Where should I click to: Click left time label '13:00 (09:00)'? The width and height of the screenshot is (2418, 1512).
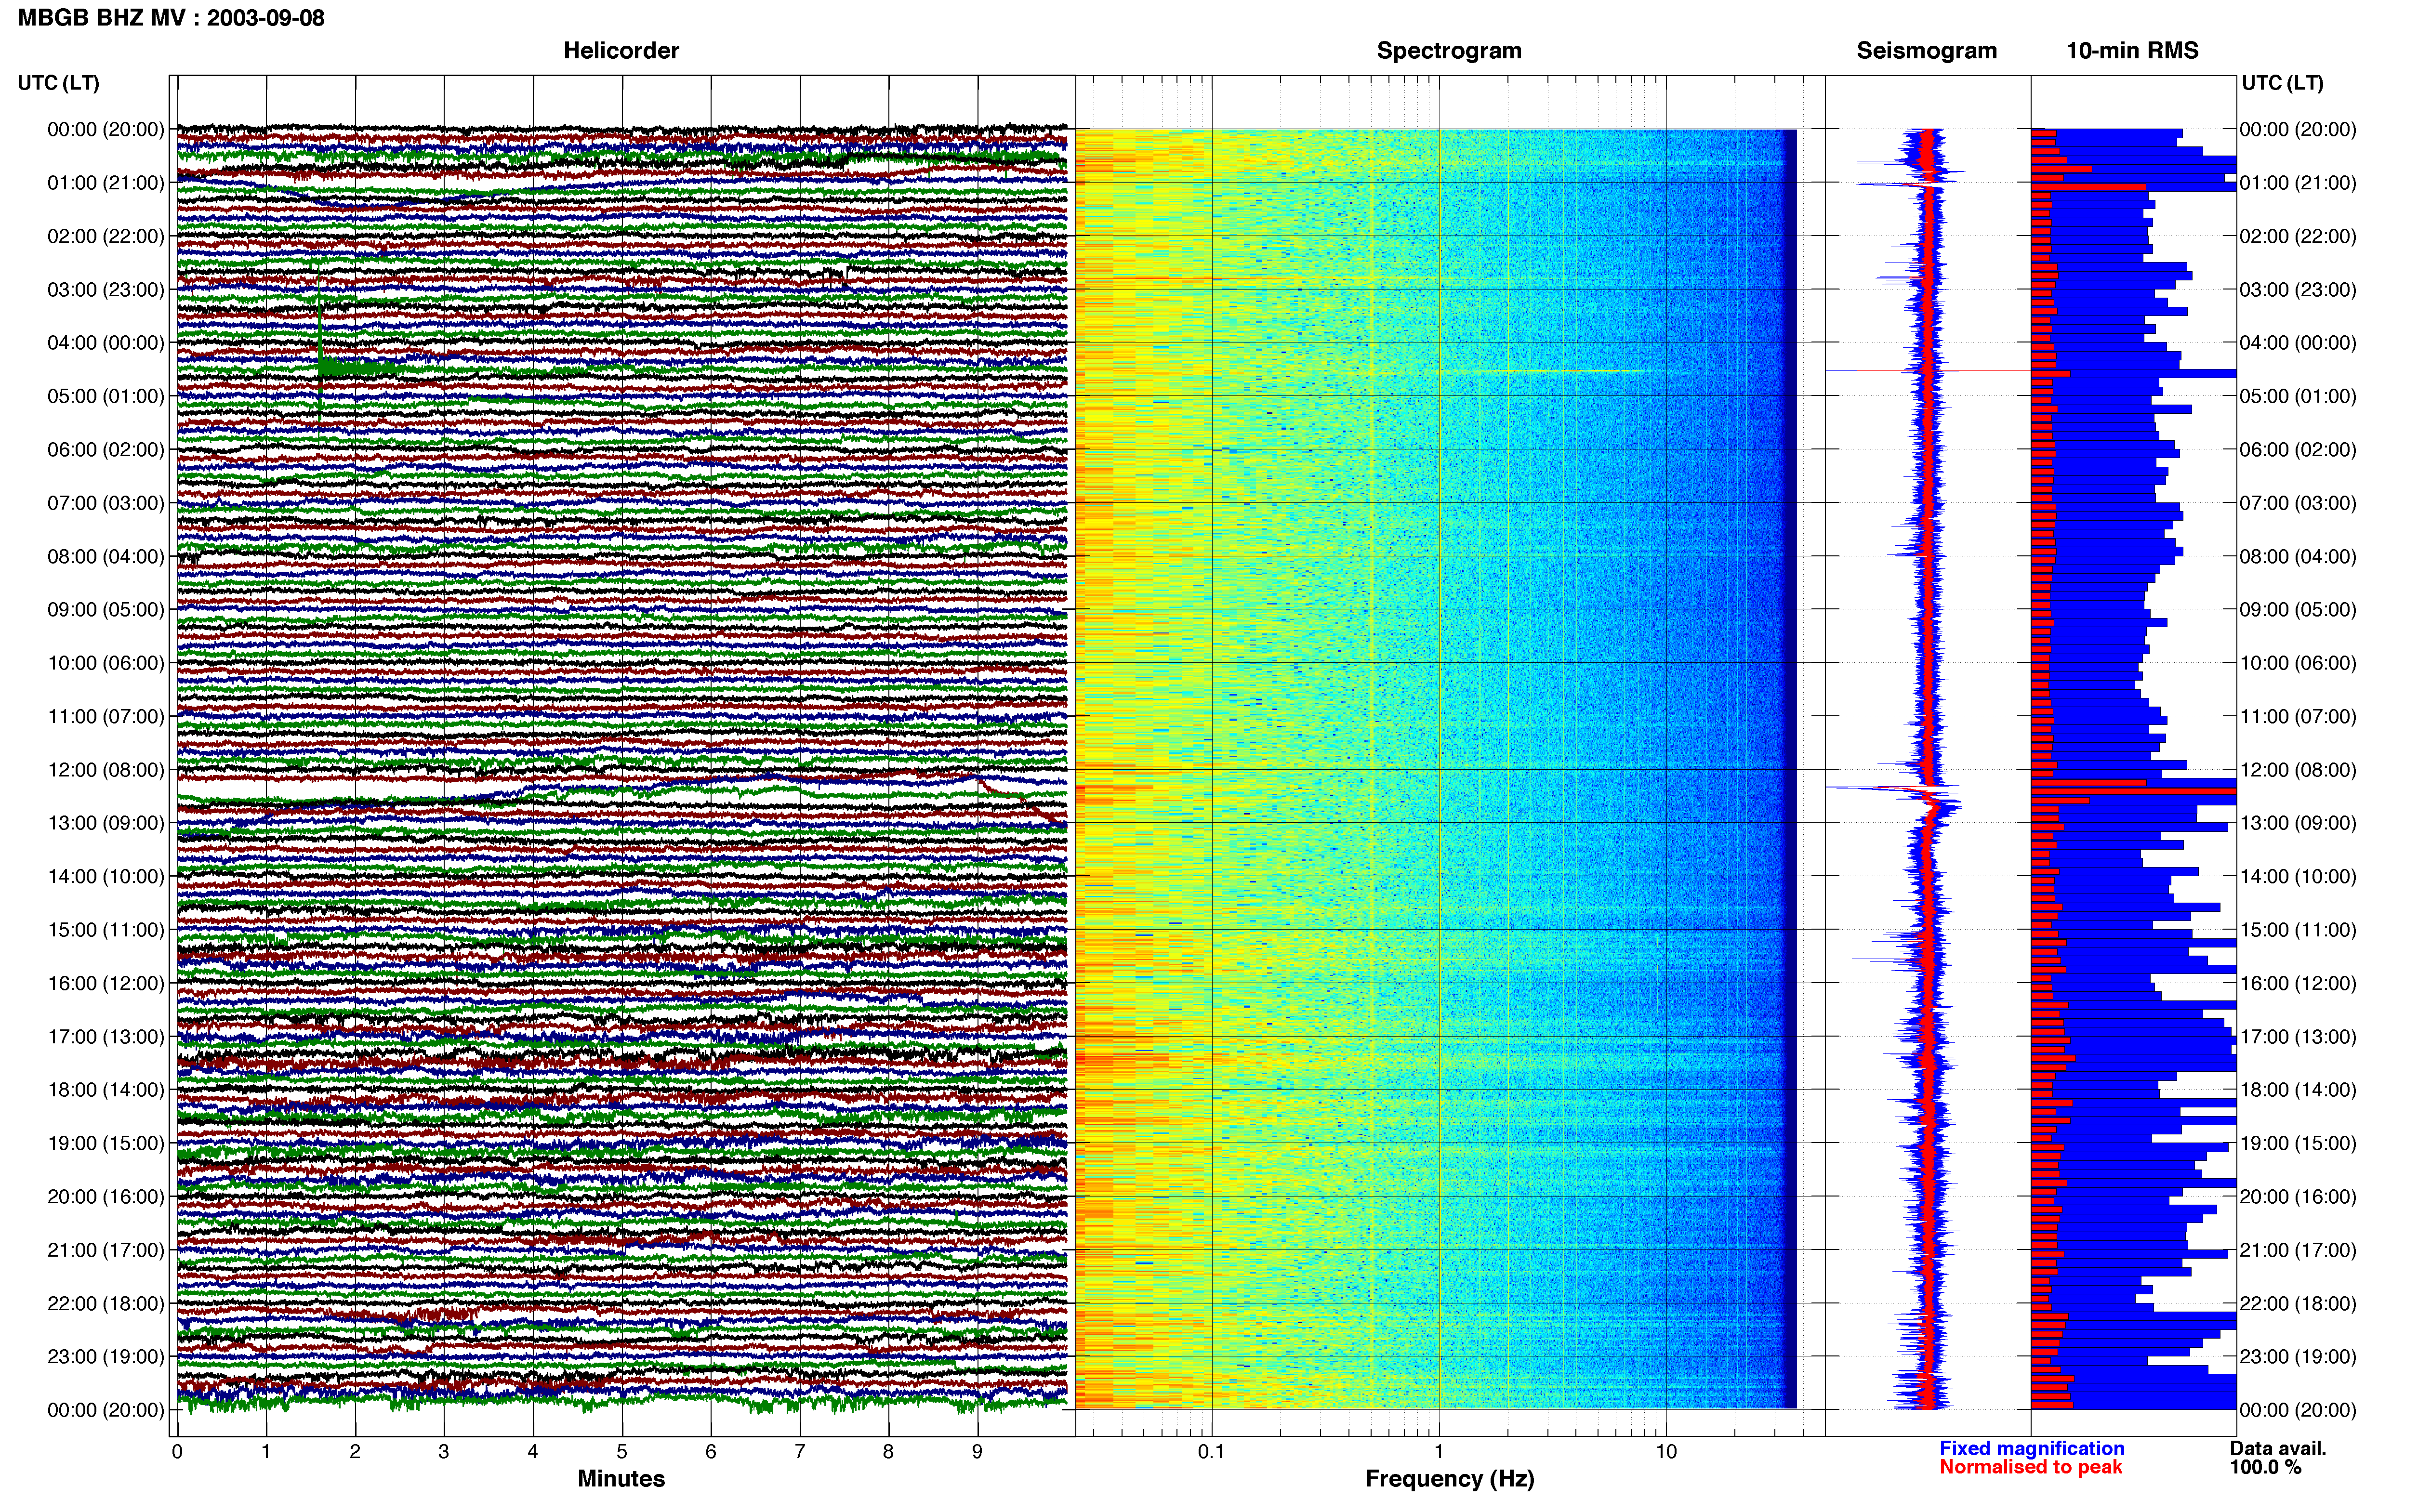tap(106, 823)
